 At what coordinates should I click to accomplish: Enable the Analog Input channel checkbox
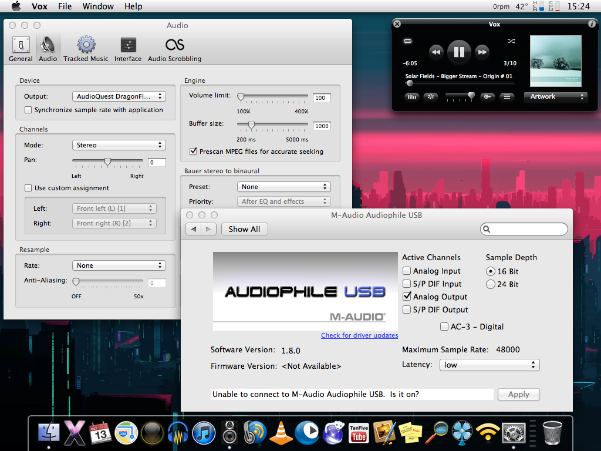click(x=407, y=271)
